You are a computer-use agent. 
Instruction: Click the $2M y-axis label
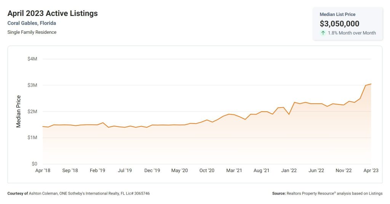[32, 111]
